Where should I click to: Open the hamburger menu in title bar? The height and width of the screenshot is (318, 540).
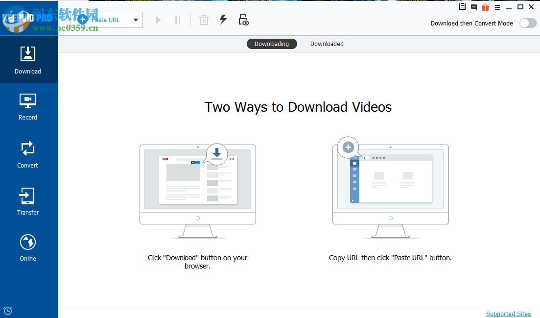(497, 7)
